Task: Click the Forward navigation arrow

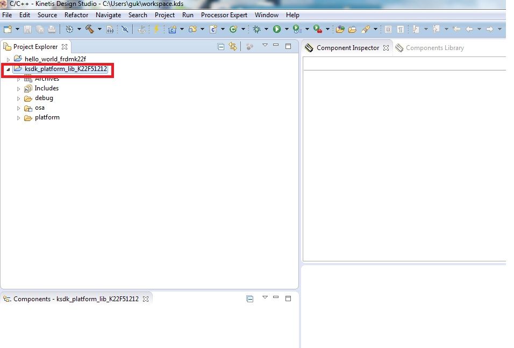Action: (490, 29)
